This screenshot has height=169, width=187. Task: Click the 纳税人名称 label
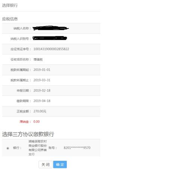tap(22, 28)
